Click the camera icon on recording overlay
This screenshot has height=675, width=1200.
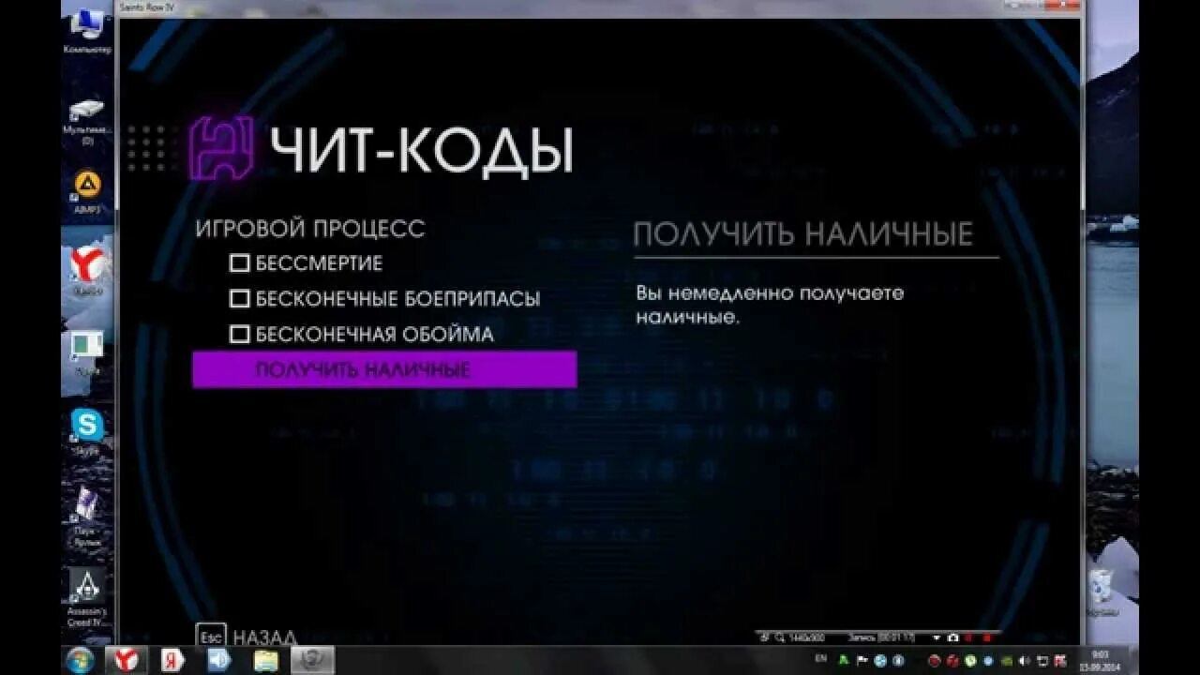coord(952,637)
